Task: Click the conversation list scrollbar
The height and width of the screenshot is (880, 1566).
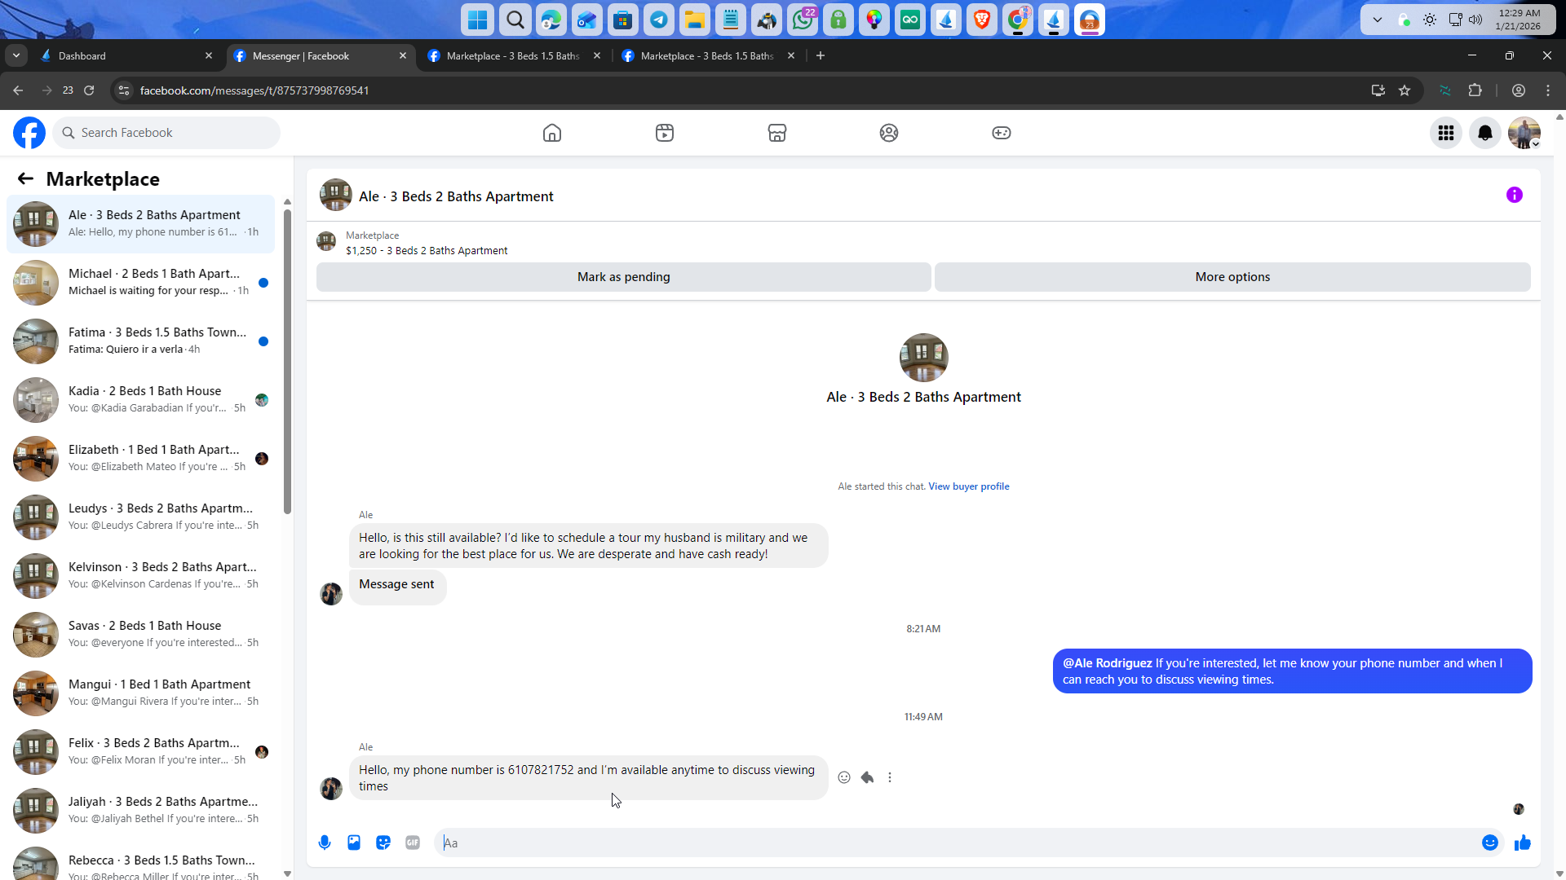Action: (x=287, y=362)
